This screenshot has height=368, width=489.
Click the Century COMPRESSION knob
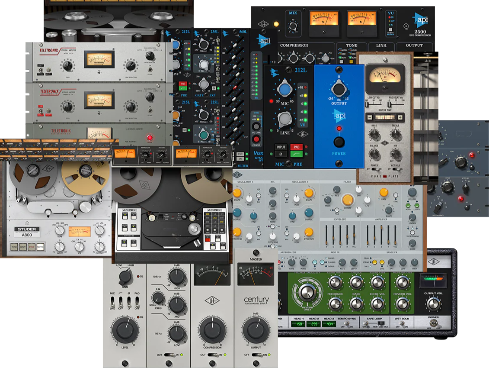point(213,330)
